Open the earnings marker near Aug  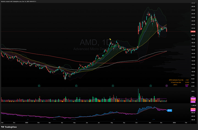[x=113, y=86]
